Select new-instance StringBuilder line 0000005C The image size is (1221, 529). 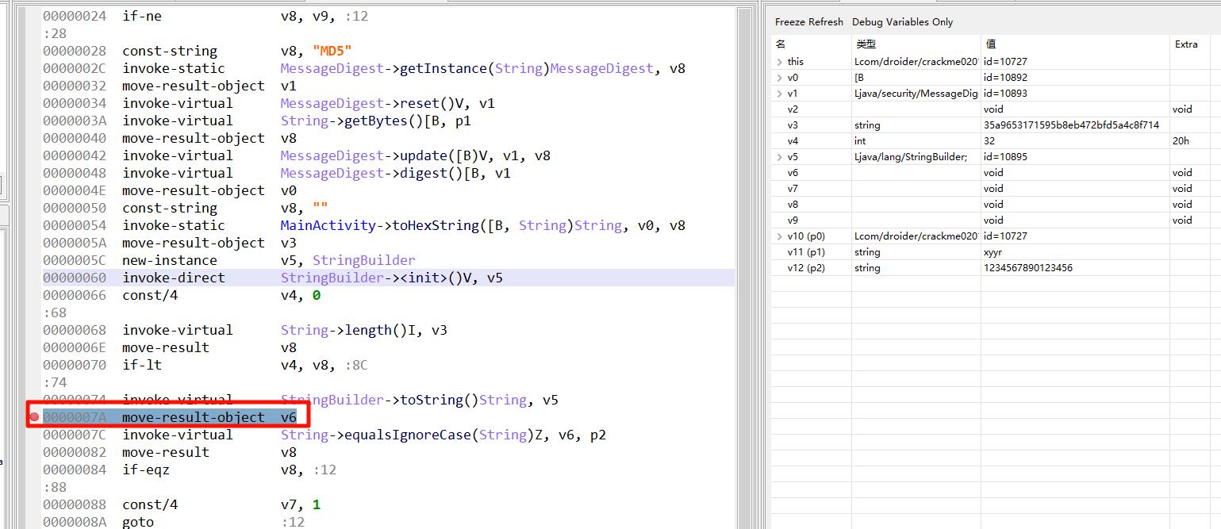point(389,260)
